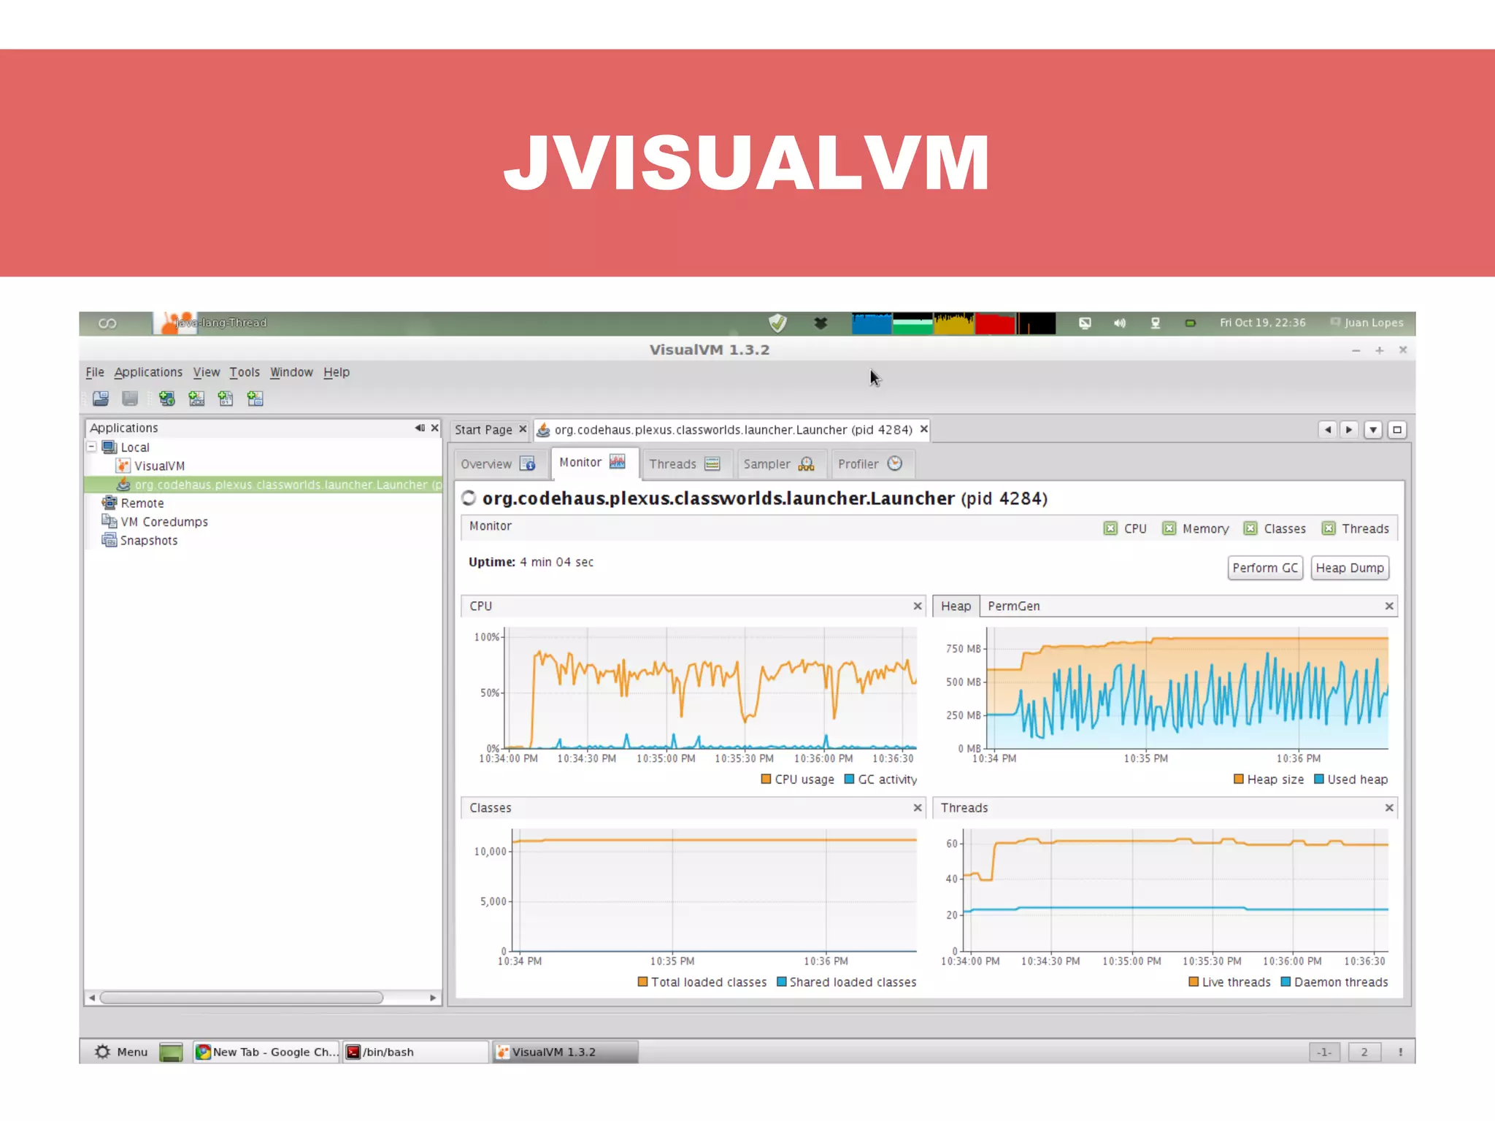The image size is (1495, 1121).
Task: Close the Applications panel
Action: point(435,428)
